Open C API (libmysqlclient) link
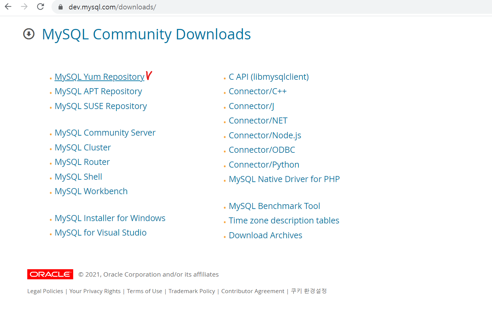The image size is (492, 317). (269, 77)
